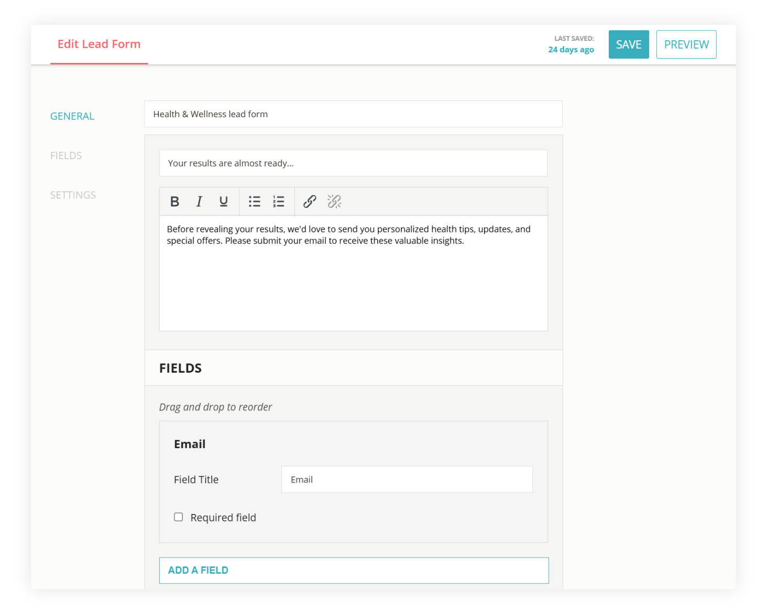
Task: Insert a hyperlink into the message
Action: tap(310, 202)
